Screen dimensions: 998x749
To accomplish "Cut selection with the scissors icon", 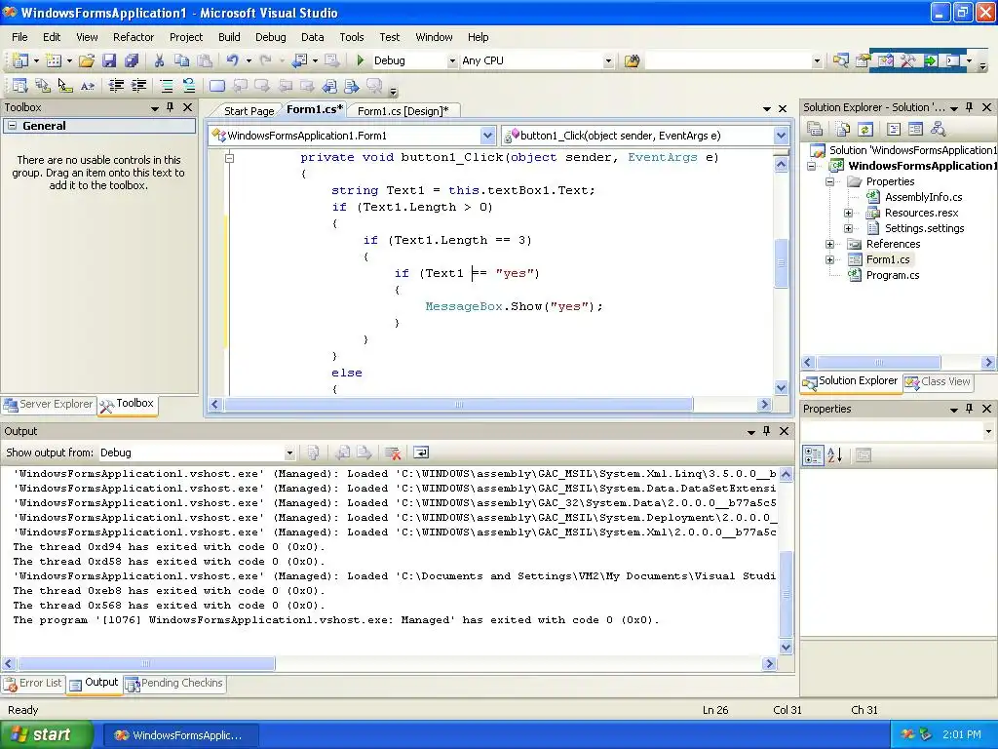I will (159, 60).
